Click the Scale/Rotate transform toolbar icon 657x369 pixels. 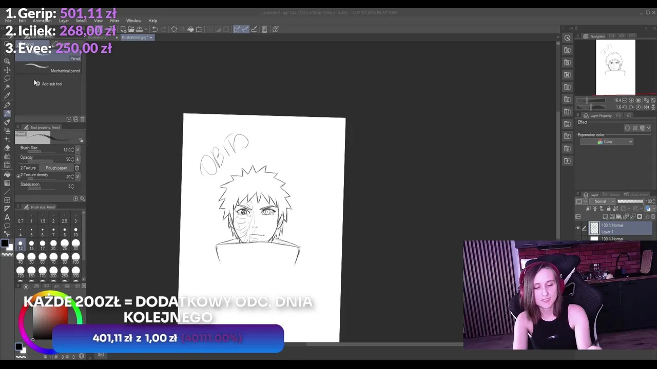click(x=199, y=29)
